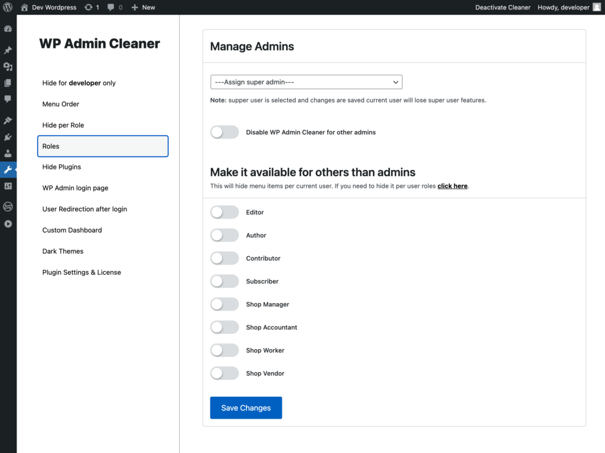Viewport: 605px width, 453px height.
Task: Open the Pages icon in sidebar
Action: coord(8,83)
